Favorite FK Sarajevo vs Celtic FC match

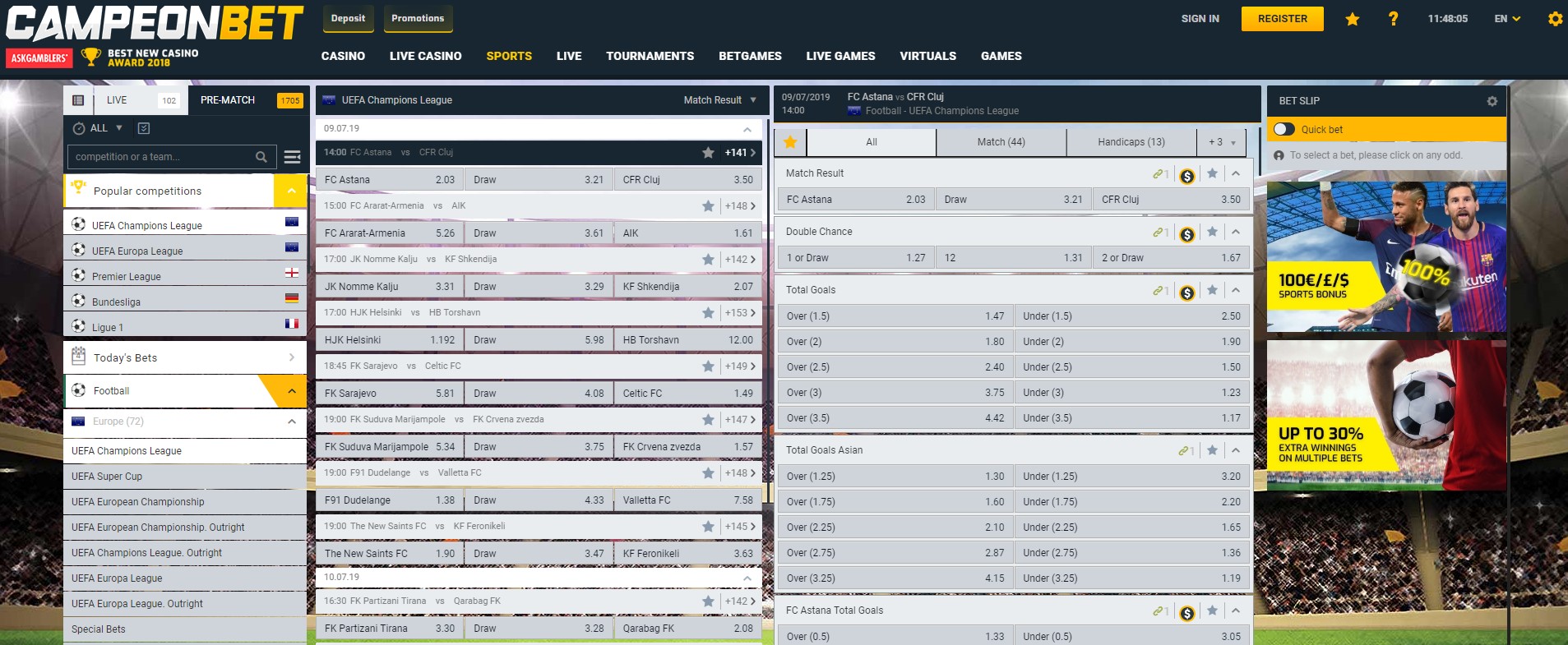[707, 366]
